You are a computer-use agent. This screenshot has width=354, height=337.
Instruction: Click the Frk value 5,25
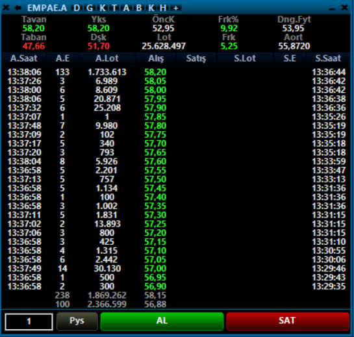(x=229, y=46)
